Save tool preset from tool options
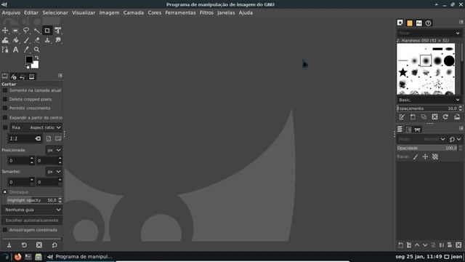The image size is (465, 262). coord(9,245)
